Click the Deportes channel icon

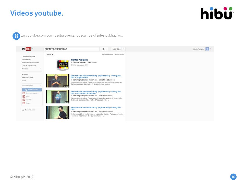pos(24,100)
